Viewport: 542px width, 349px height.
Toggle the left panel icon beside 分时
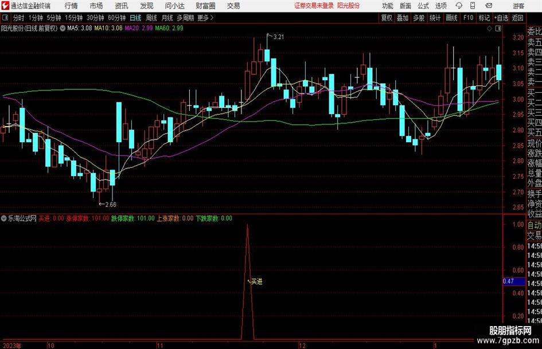(x=5, y=18)
